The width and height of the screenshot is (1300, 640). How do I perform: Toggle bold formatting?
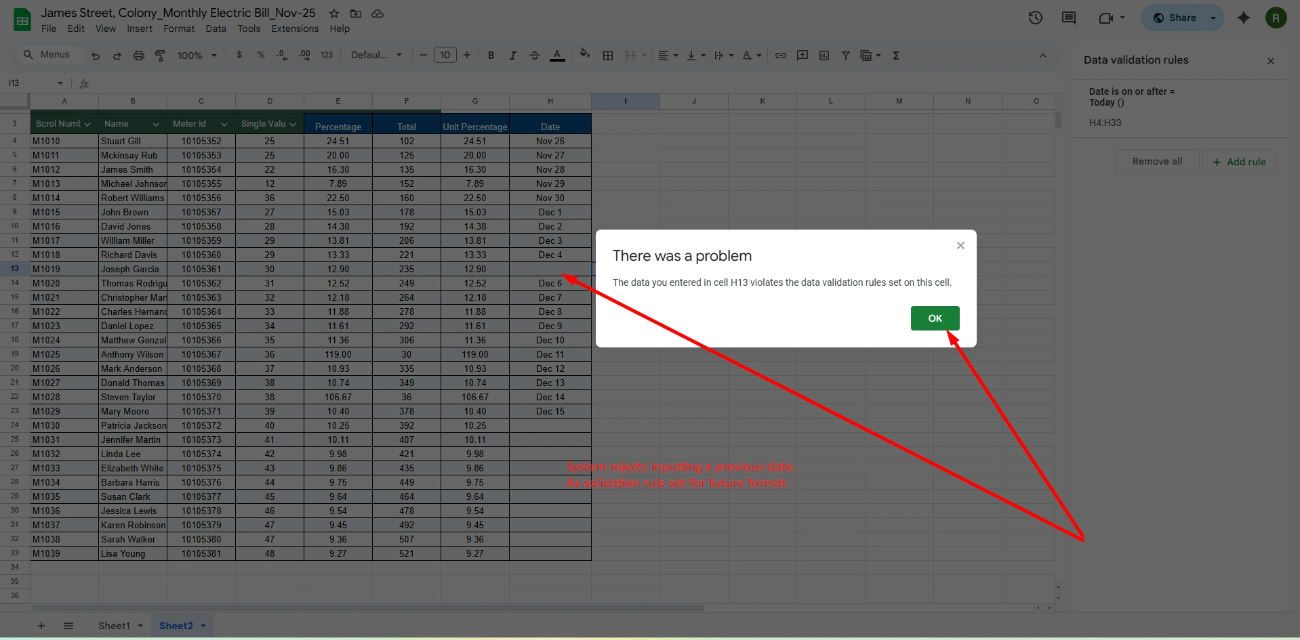tap(491, 55)
